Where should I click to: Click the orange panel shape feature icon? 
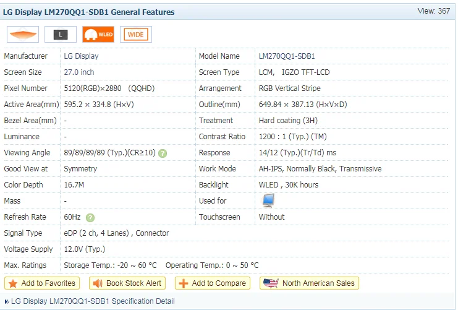click(x=23, y=35)
